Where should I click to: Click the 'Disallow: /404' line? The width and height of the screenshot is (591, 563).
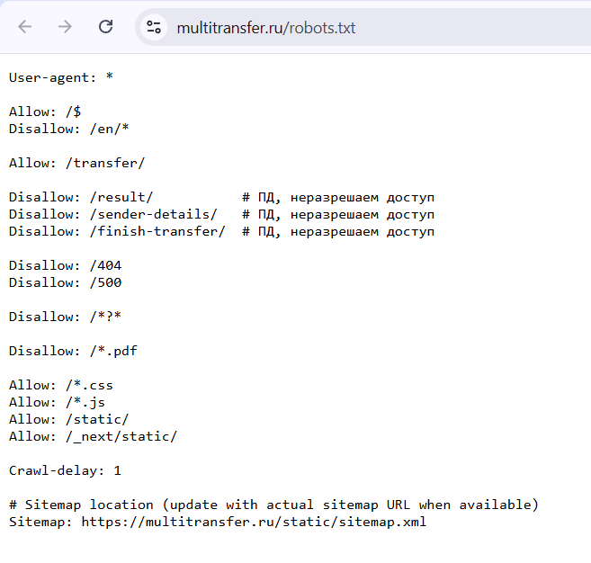pos(65,265)
